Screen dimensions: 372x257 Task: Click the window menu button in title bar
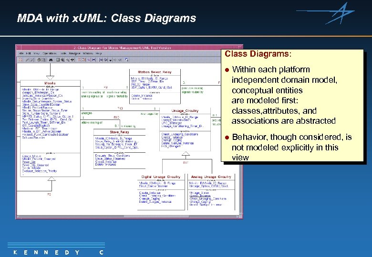18,48
